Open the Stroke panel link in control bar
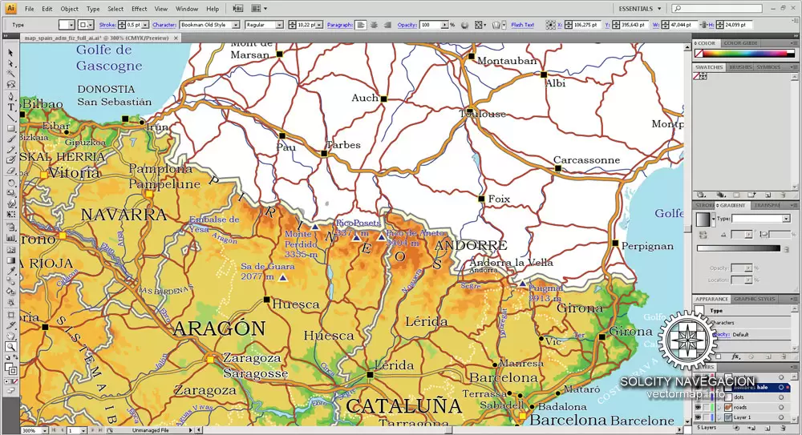The image size is (802, 435). pyautogui.click(x=107, y=25)
